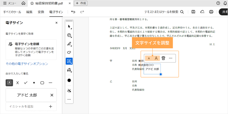Go to the Home icon
Image resolution: width=228 pixels, height=114 pixels.
[x=23, y=3]
